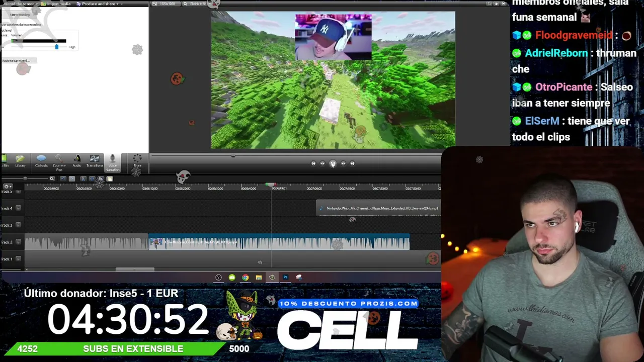Click the play/pause button in preview
Screen dimensions: 644x362
[333, 163]
